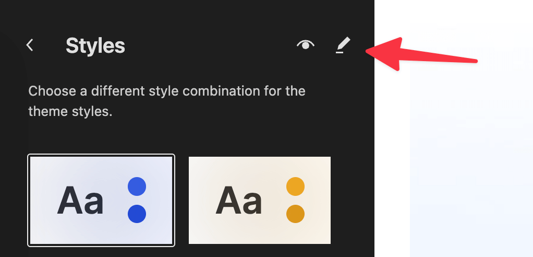
Task: Open the Style Book eye icon
Action: pyautogui.click(x=306, y=45)
